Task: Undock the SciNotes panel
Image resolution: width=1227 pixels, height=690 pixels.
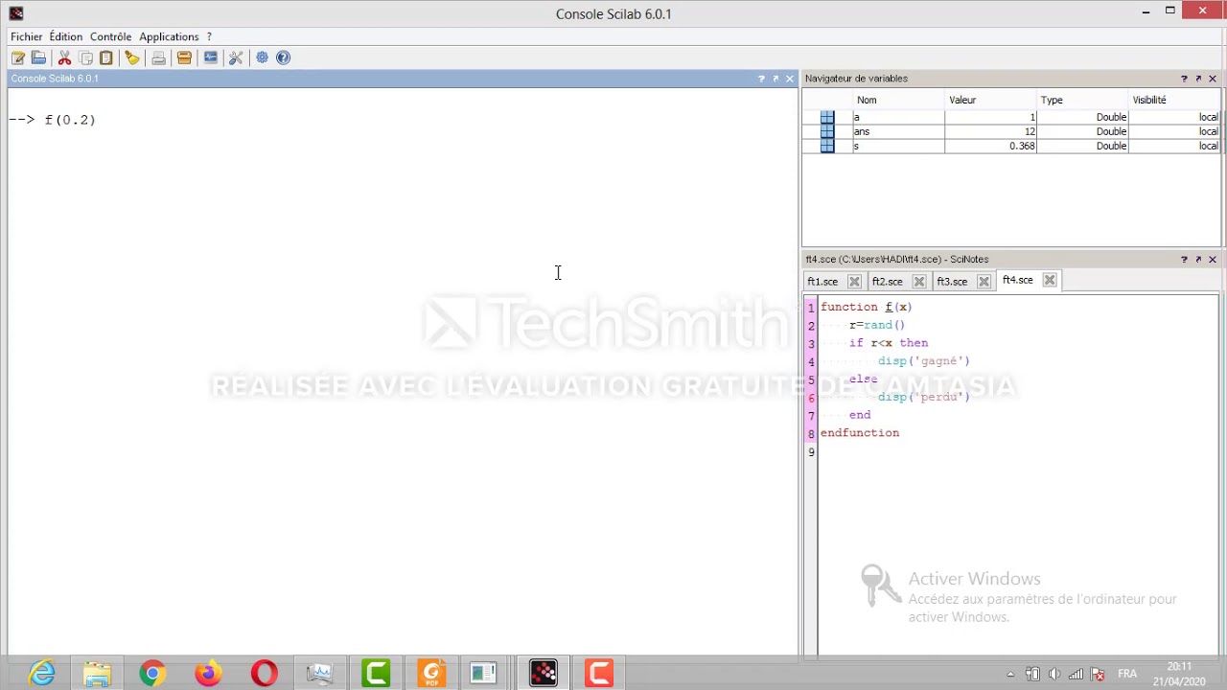Action: (1198, 259)
